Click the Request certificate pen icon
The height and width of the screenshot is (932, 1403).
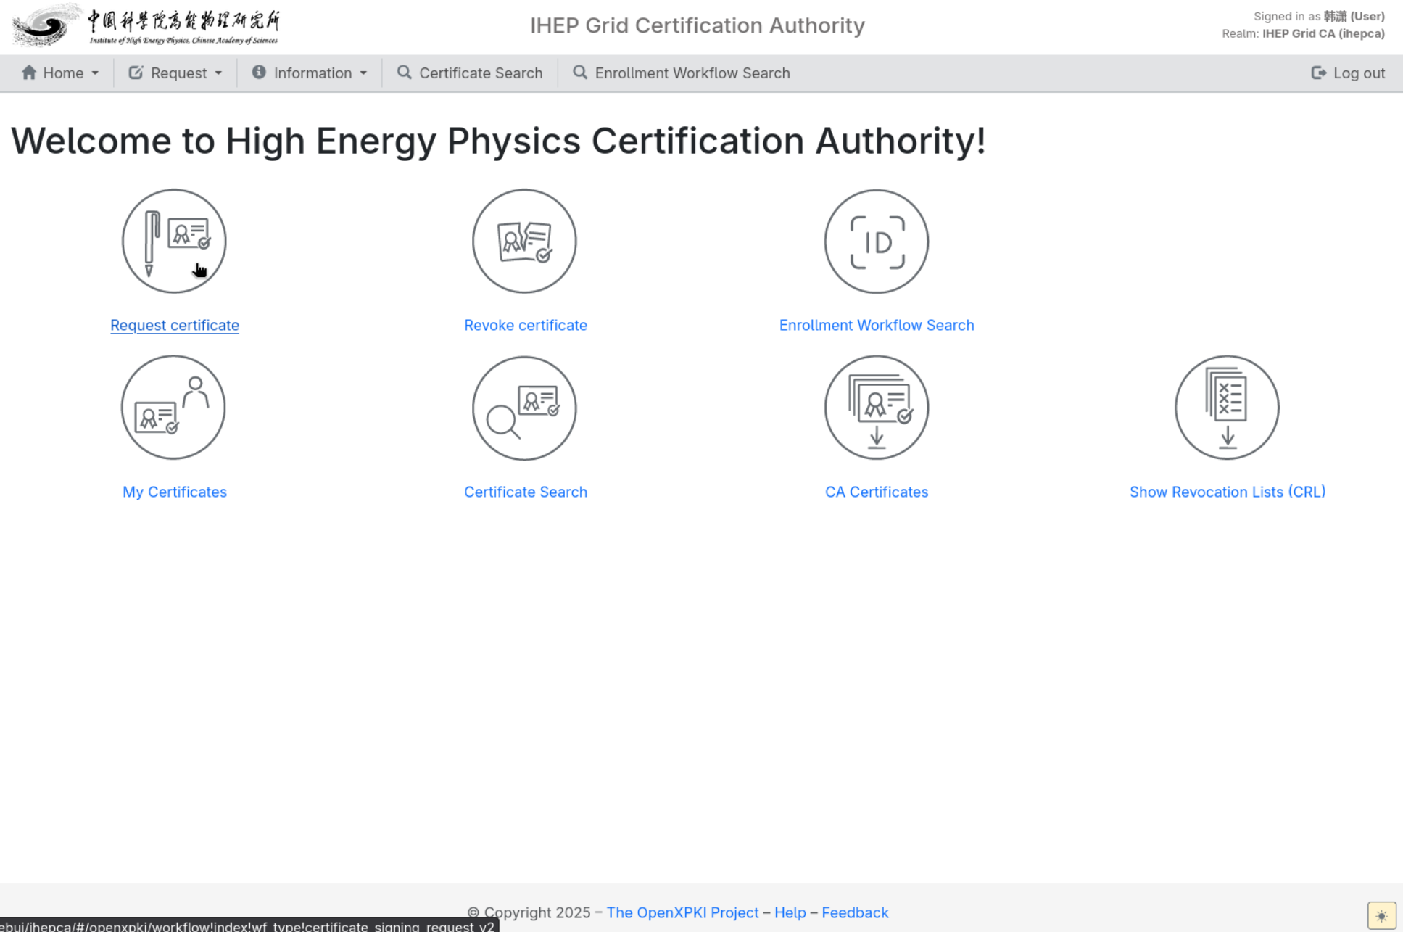174,242
